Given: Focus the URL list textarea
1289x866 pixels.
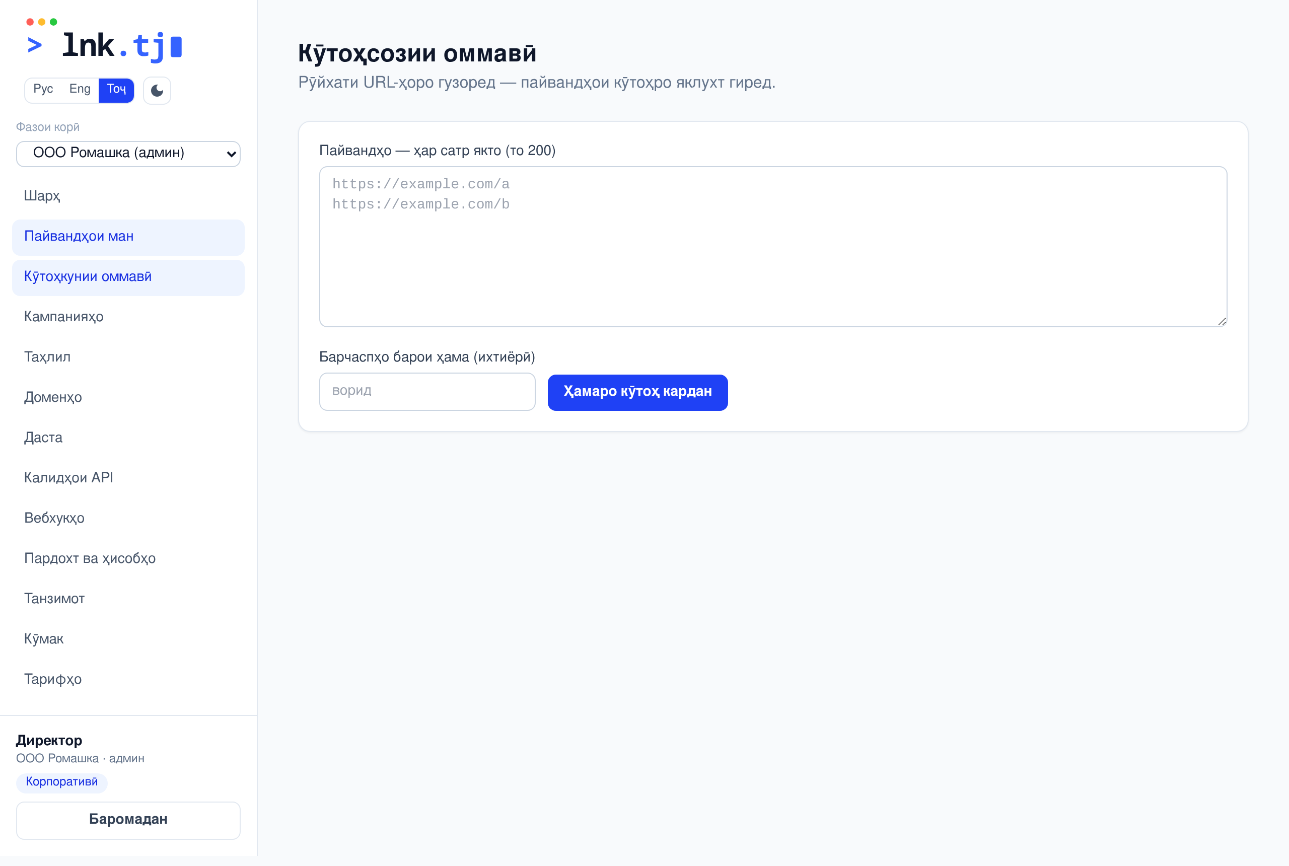Looking at the screenshot, I should click(x=772, y=246).
